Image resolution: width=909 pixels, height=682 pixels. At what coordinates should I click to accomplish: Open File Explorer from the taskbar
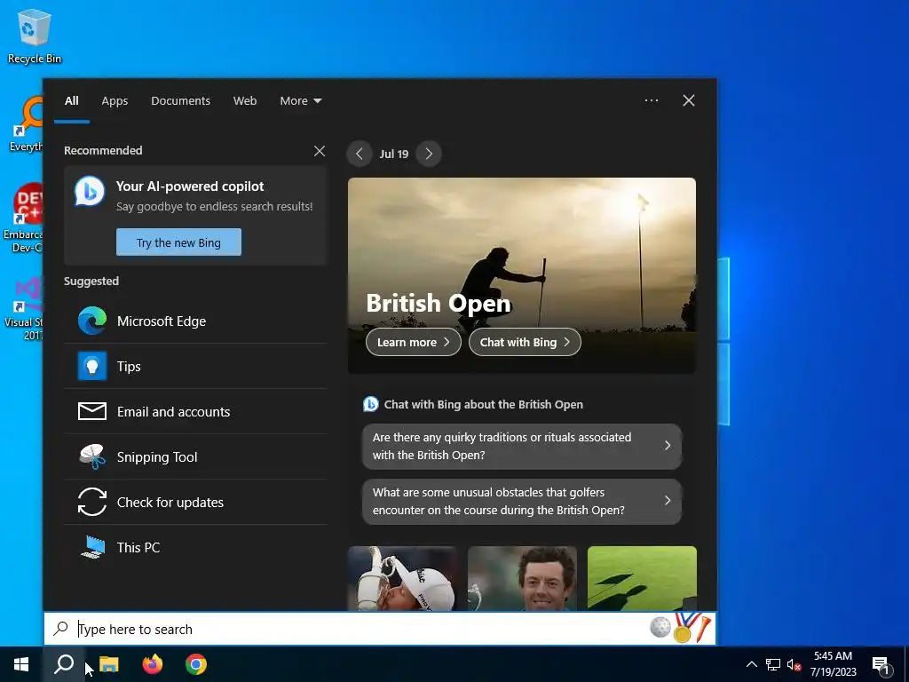pos(108,664)
